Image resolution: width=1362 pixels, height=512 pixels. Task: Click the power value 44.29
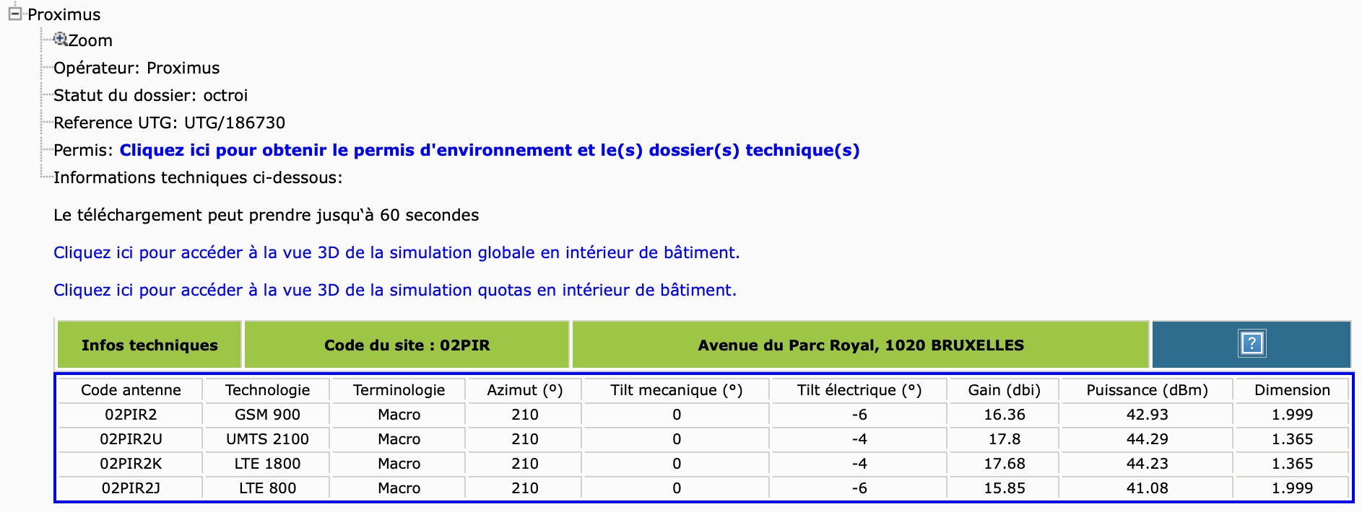(1148, 439)
